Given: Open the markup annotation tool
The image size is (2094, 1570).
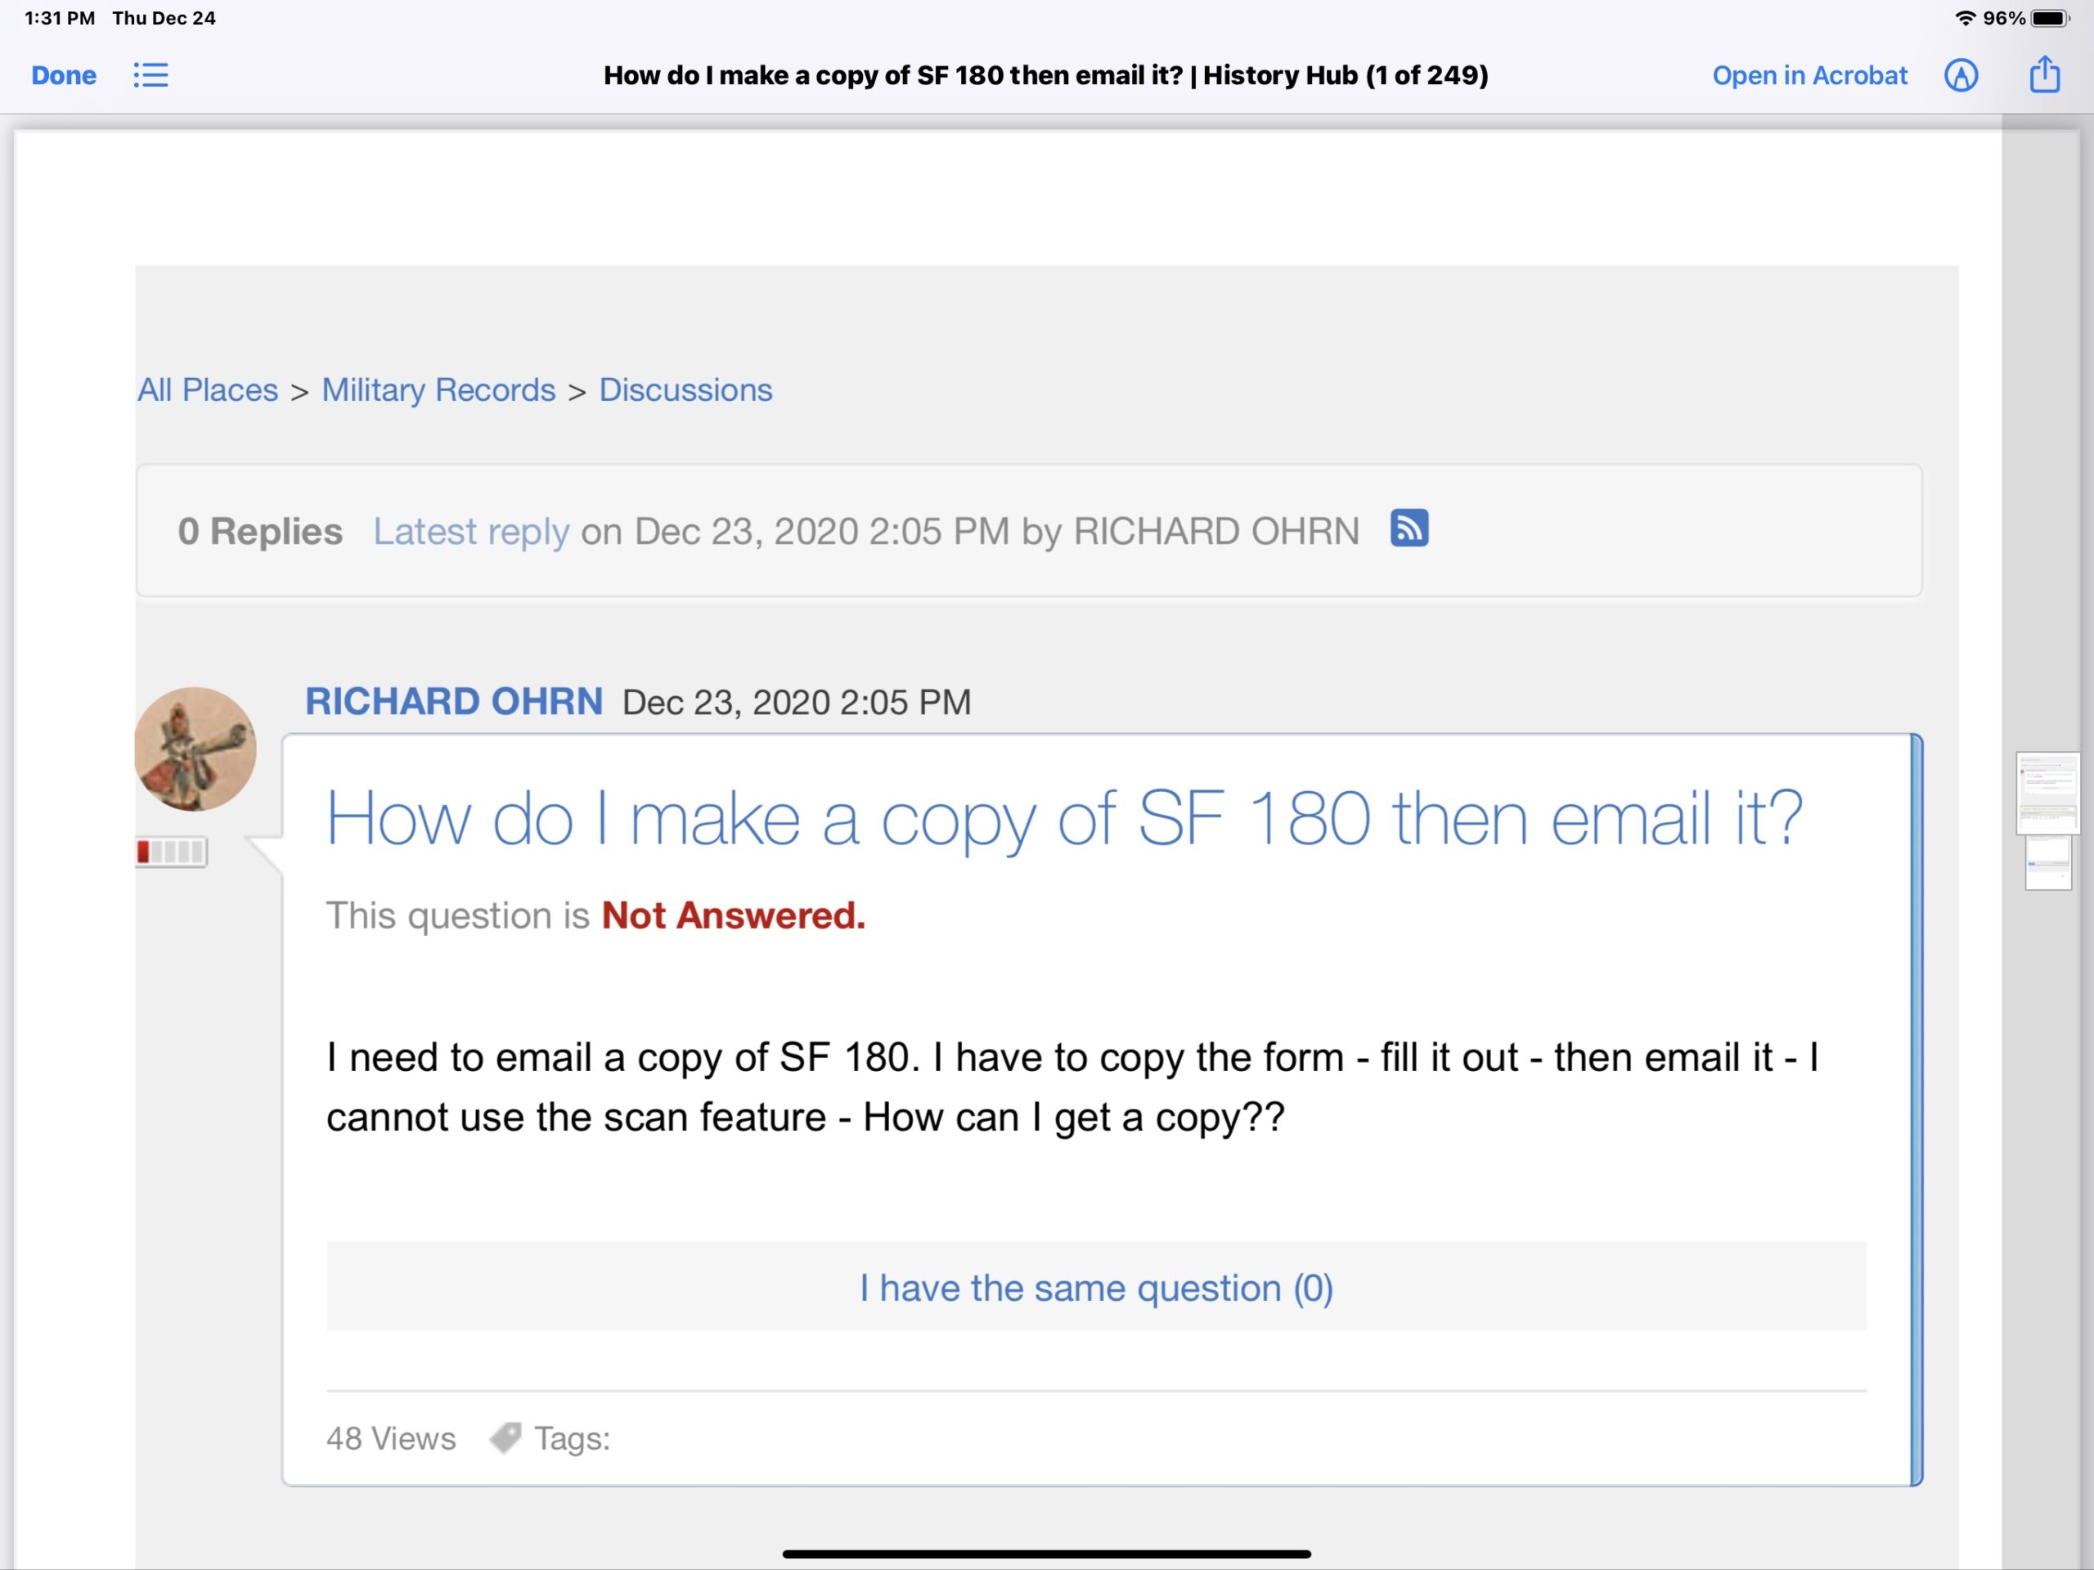Looking at the screenshot, I should point(1962,76).
